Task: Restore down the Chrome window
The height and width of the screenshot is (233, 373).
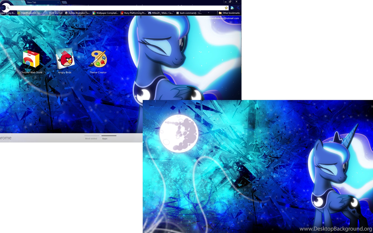Action: point(230,2)
